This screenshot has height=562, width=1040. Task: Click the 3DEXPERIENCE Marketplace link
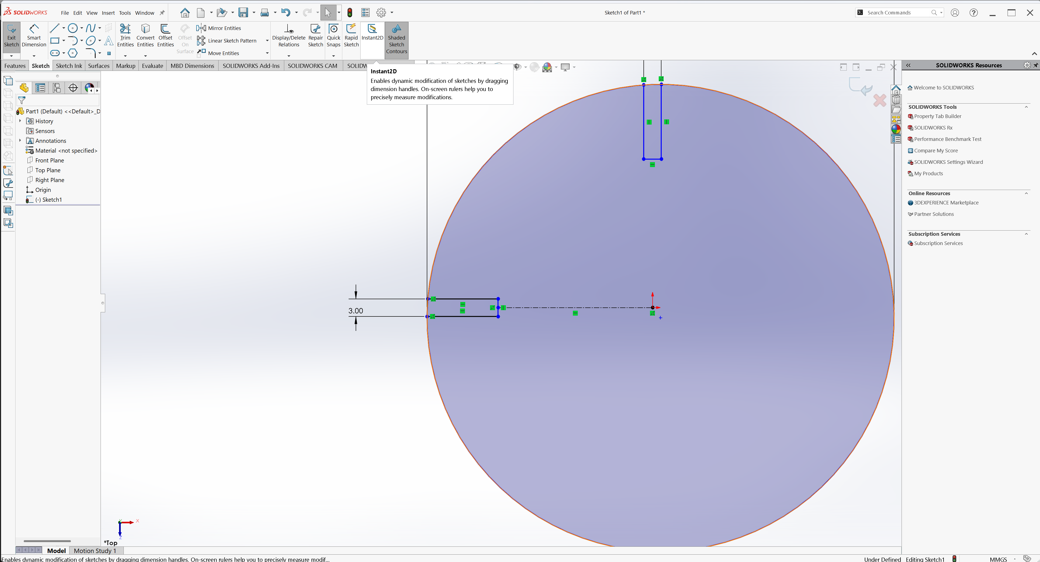click(946, 202)
